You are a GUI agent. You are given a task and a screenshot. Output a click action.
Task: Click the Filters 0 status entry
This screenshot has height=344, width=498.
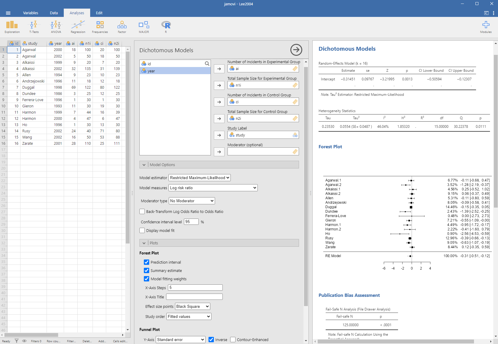[36, 341]
